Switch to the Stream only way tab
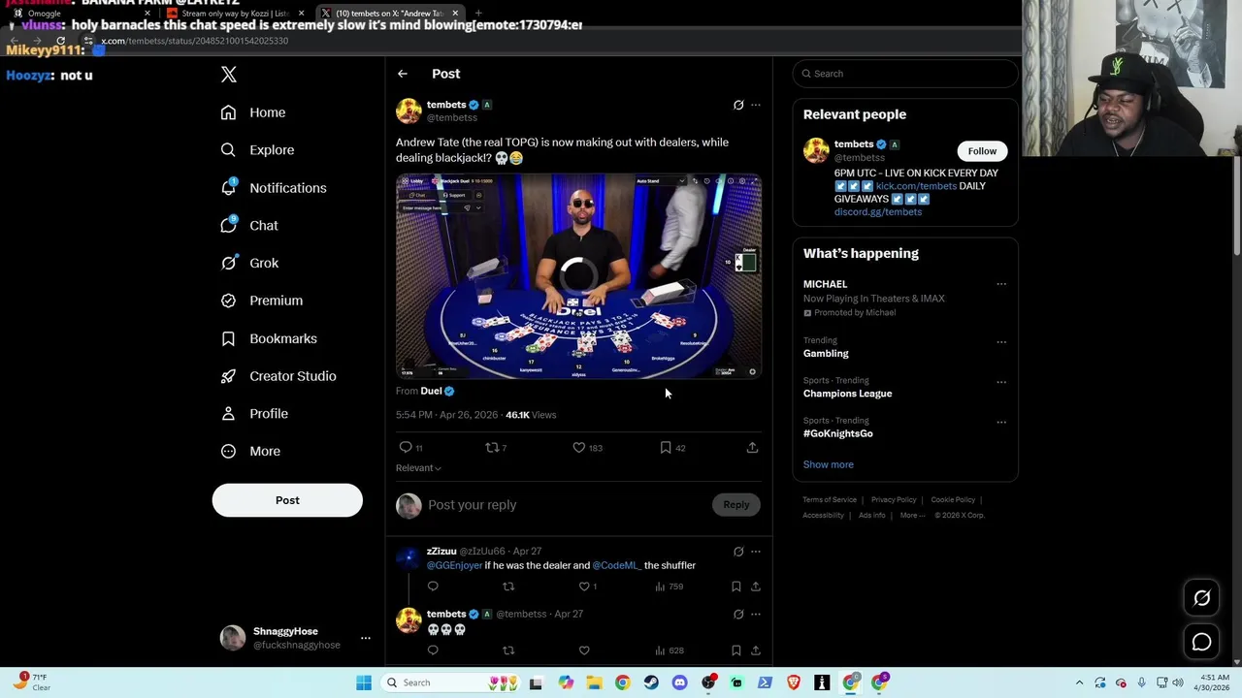The width and height of the screenshot is (1242, 698). click(x=237, y=14)
